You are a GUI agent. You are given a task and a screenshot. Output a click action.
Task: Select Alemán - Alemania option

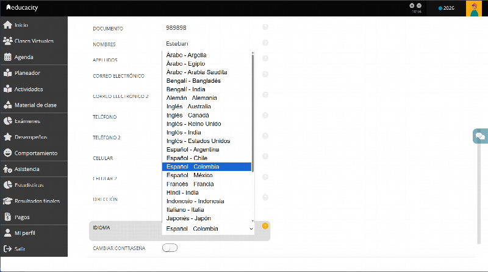coord(207,98)
